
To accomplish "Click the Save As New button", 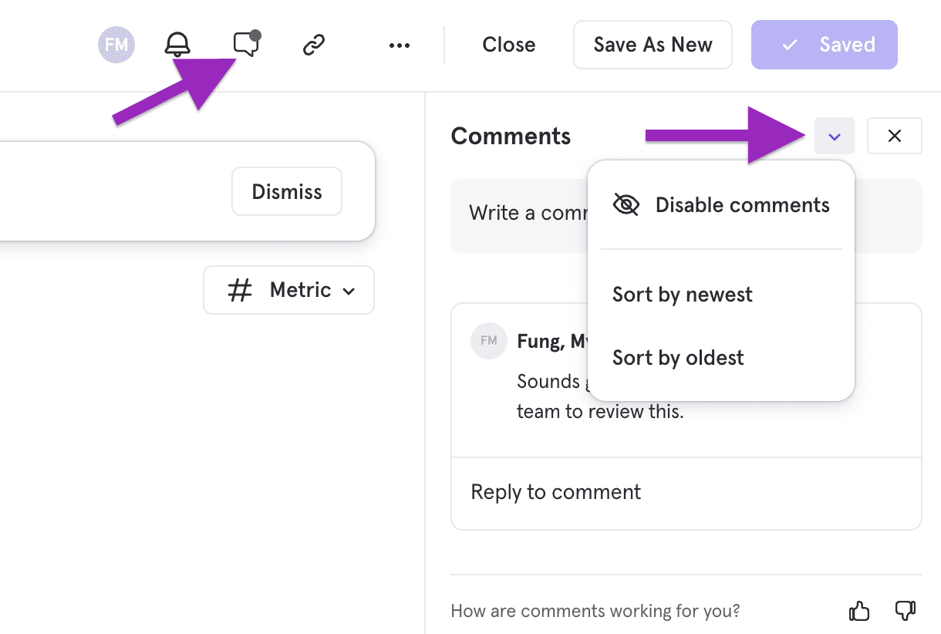I will pyautogui.click(x=653, y=45).
